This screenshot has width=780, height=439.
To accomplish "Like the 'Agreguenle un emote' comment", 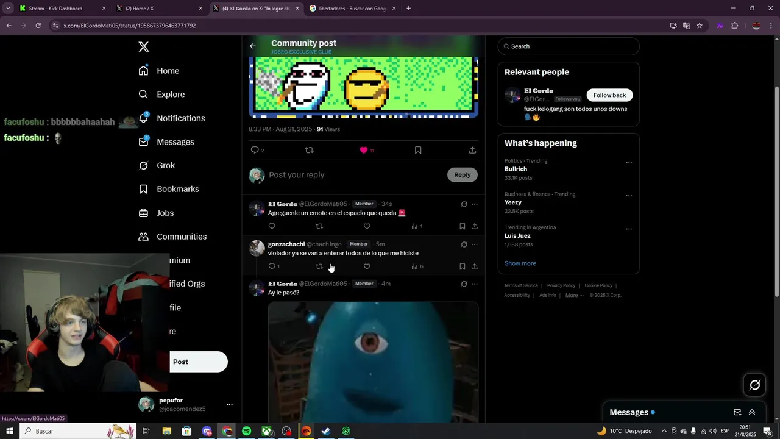I will [x=367, y=226].
